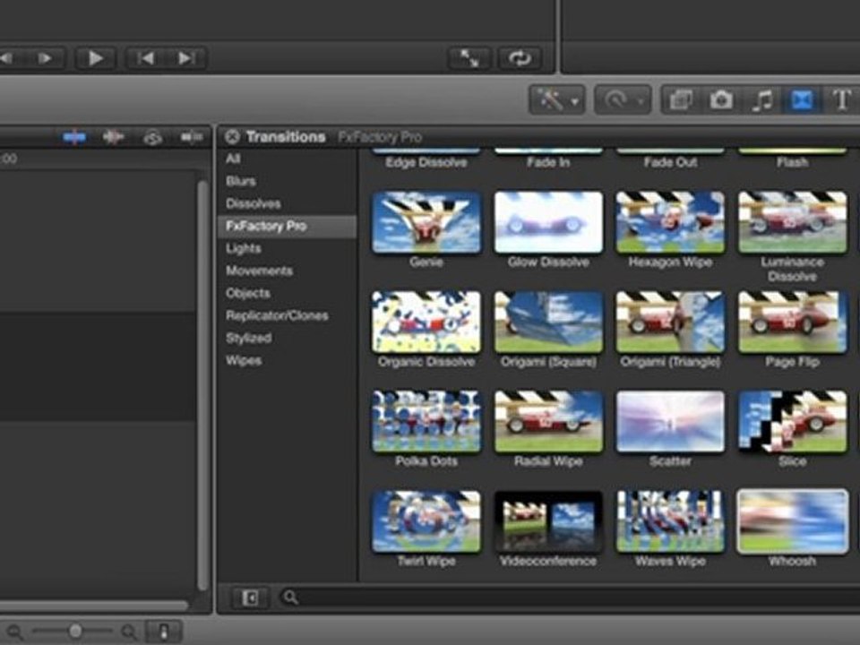This screenshot has height=645, width=860.
Task: Select the FxFactory Pro category
Action: 288,226
